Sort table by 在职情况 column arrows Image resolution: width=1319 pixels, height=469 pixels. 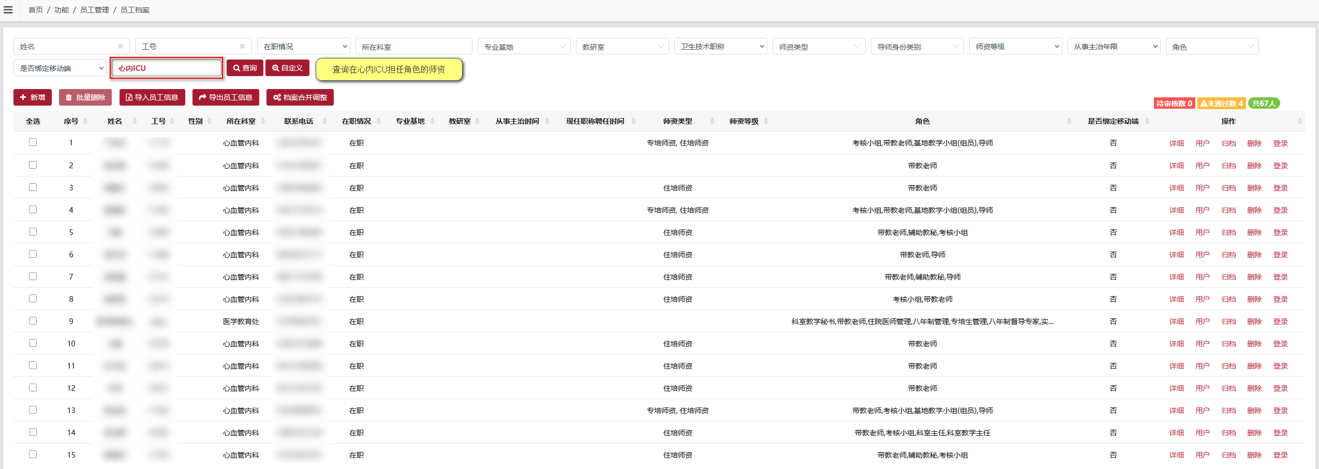point(378,121)
